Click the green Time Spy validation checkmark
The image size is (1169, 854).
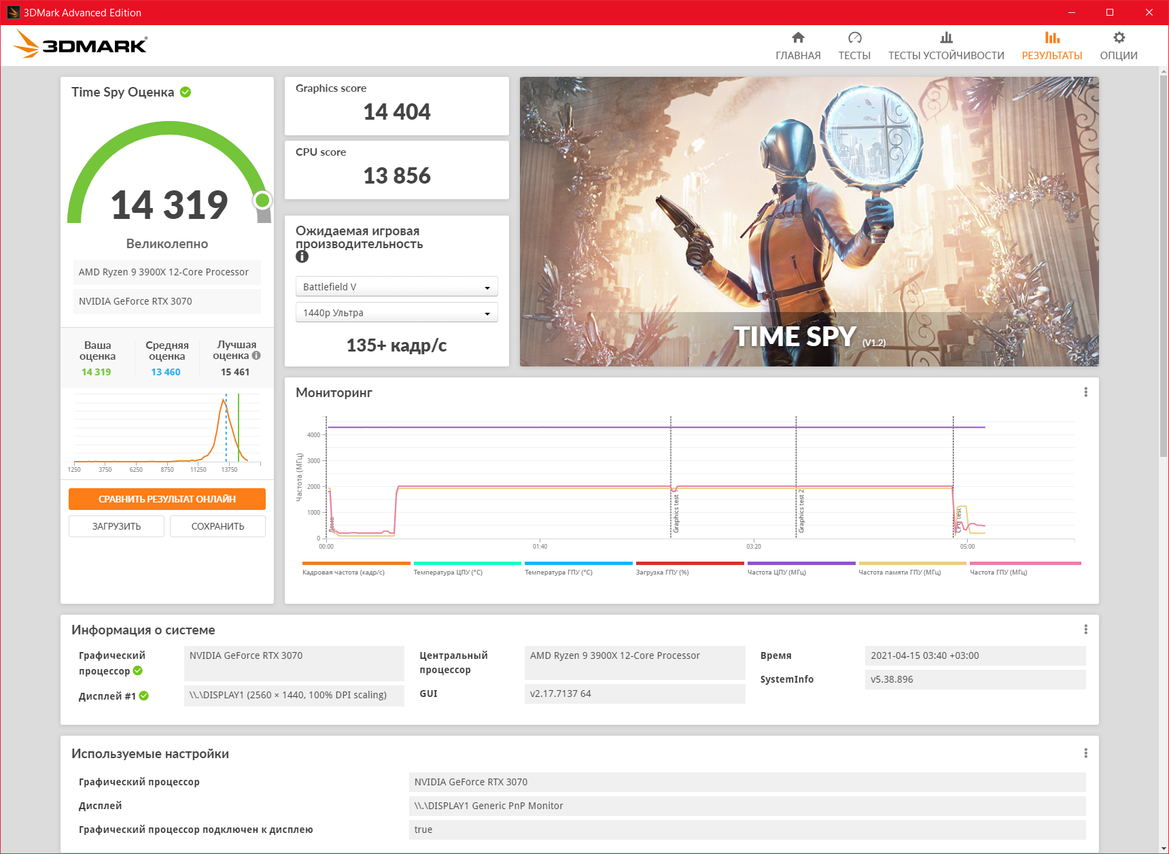[186, 92]
